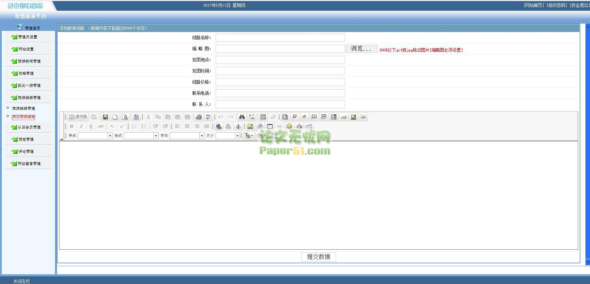Insert a smiley emoticon
This screenshot has height=284, width=590.
289,126
